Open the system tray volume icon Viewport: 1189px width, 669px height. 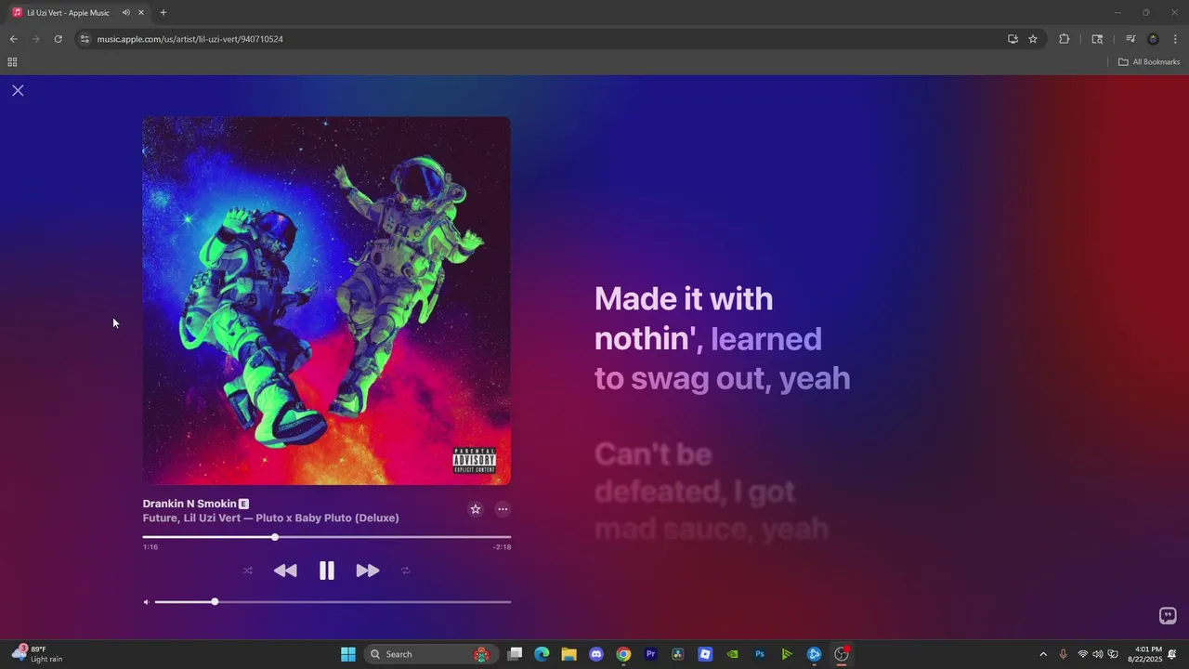(1098, 654)
